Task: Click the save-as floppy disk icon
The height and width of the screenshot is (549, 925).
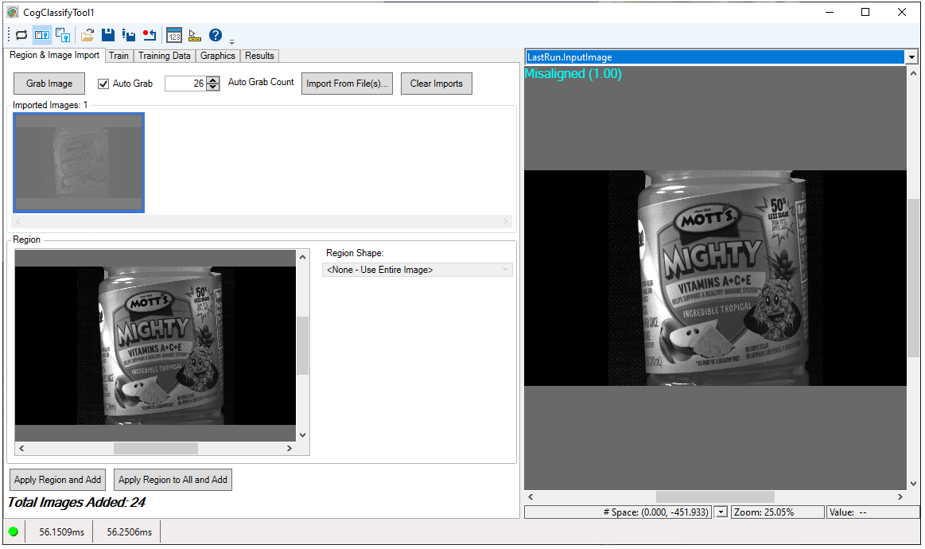Action: pos(129,35)
